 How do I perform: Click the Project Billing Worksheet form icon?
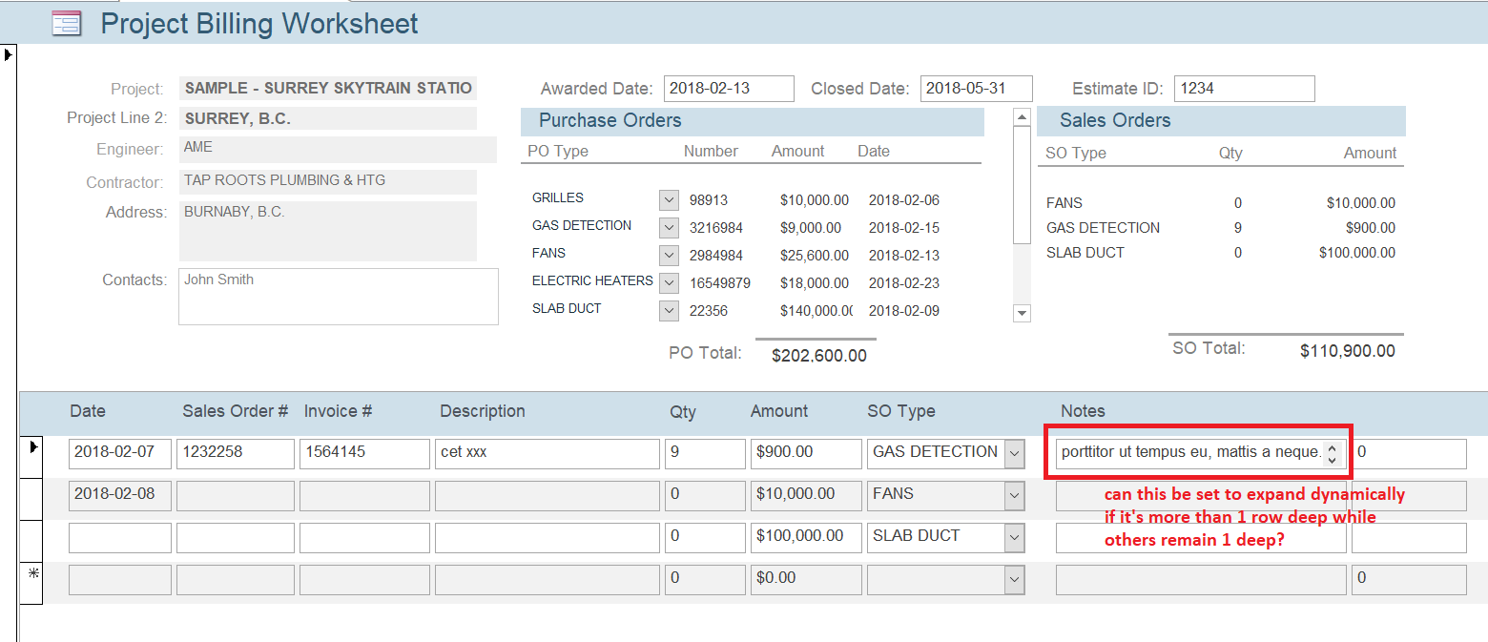point(66,24)
